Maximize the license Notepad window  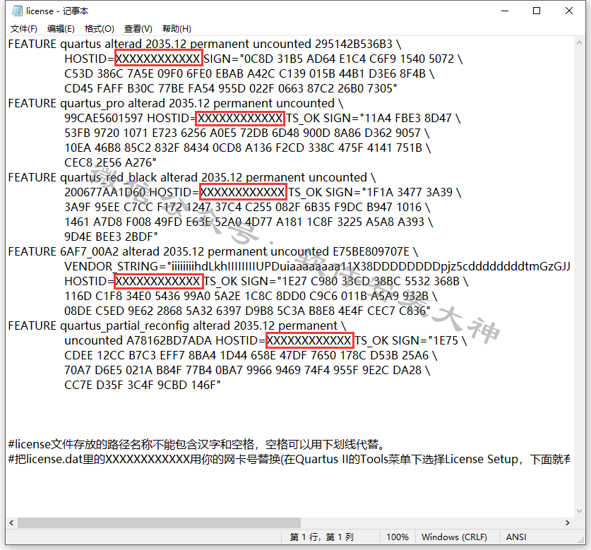[537, 11]
